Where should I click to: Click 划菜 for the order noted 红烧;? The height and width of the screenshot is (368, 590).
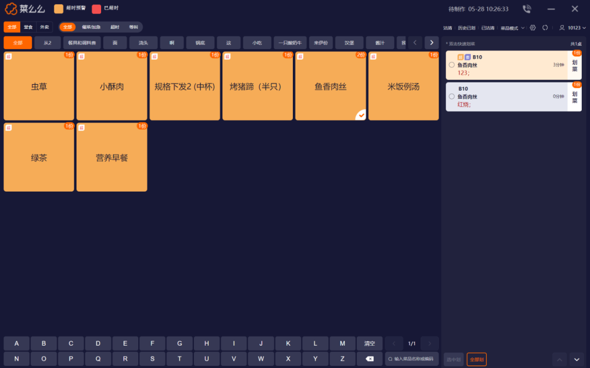tap(575, 97)
